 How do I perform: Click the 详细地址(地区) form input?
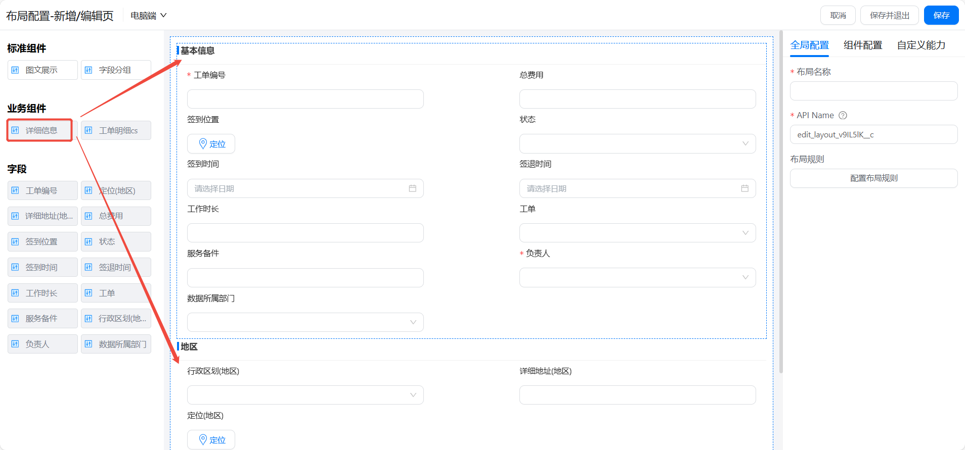point(637,395)
